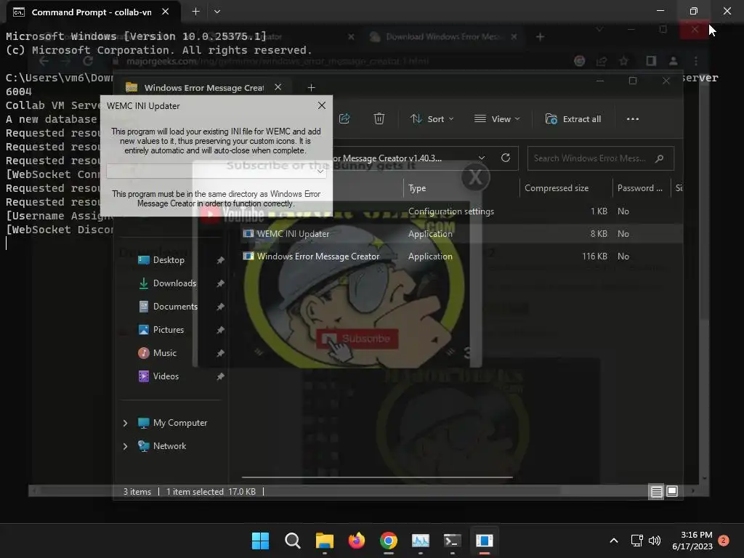Click the search magnifier icon in Explorer
Viewport: 744px width, 558px height.
658,158
